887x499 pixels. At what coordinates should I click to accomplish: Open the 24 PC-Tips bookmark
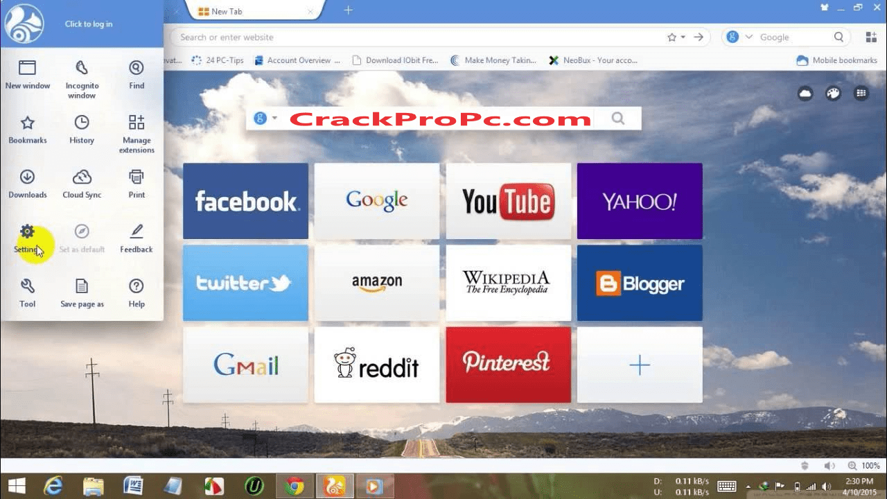click(218, 60)
